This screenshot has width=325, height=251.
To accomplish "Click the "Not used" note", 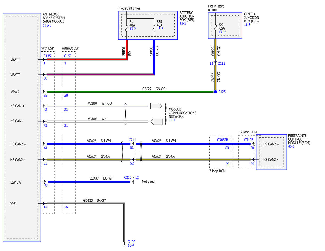I will pyautogui.click(x=148, y=181).
